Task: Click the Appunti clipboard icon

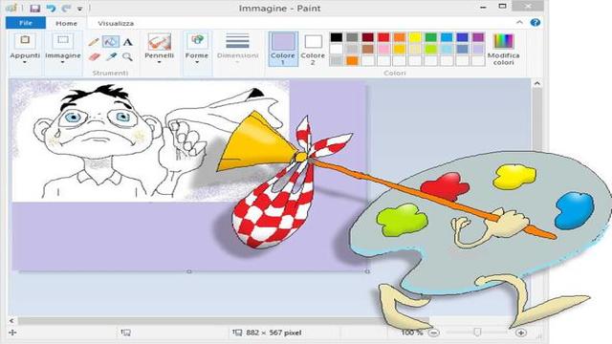Action: tap(25, 40)
